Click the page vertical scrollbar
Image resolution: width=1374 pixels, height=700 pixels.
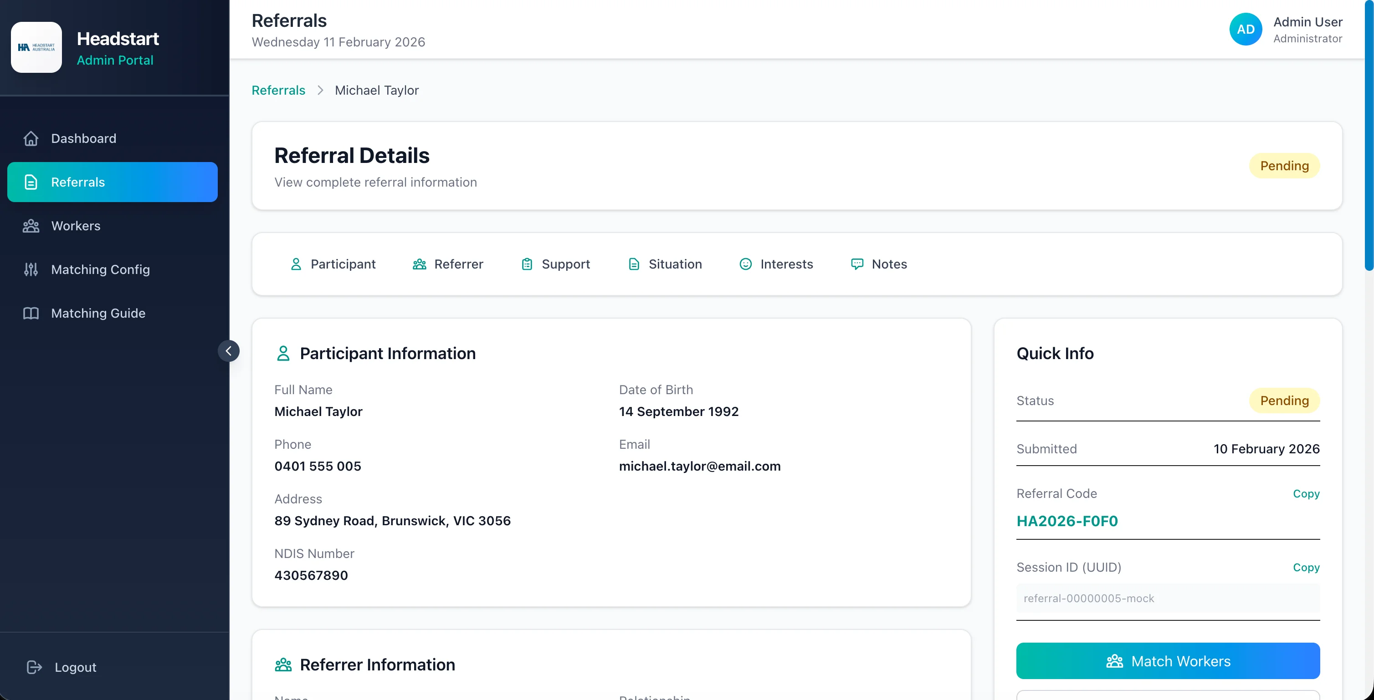tap(1369, 136)
